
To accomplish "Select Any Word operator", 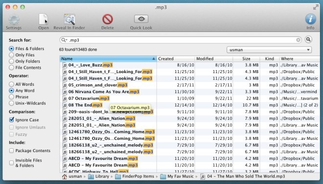I will point(12,90).
